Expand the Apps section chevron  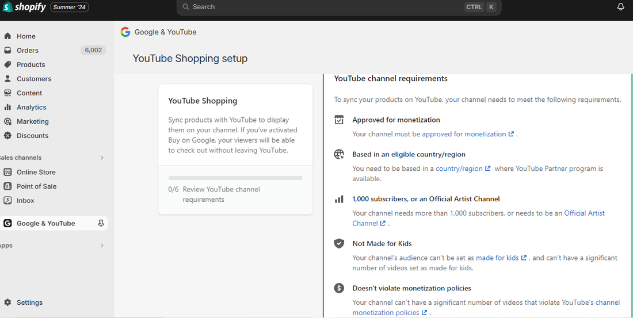(x=102, y=246)
